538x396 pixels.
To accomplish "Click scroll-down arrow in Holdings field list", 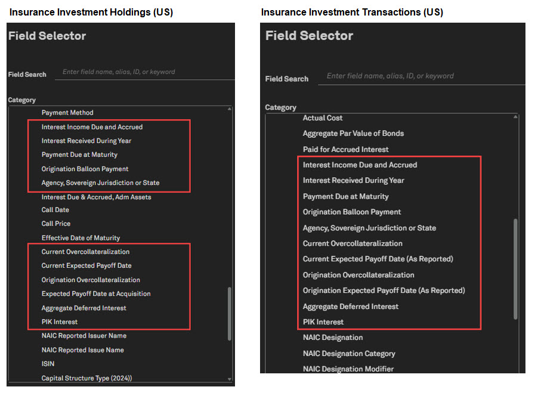I will tap(230, 379).
